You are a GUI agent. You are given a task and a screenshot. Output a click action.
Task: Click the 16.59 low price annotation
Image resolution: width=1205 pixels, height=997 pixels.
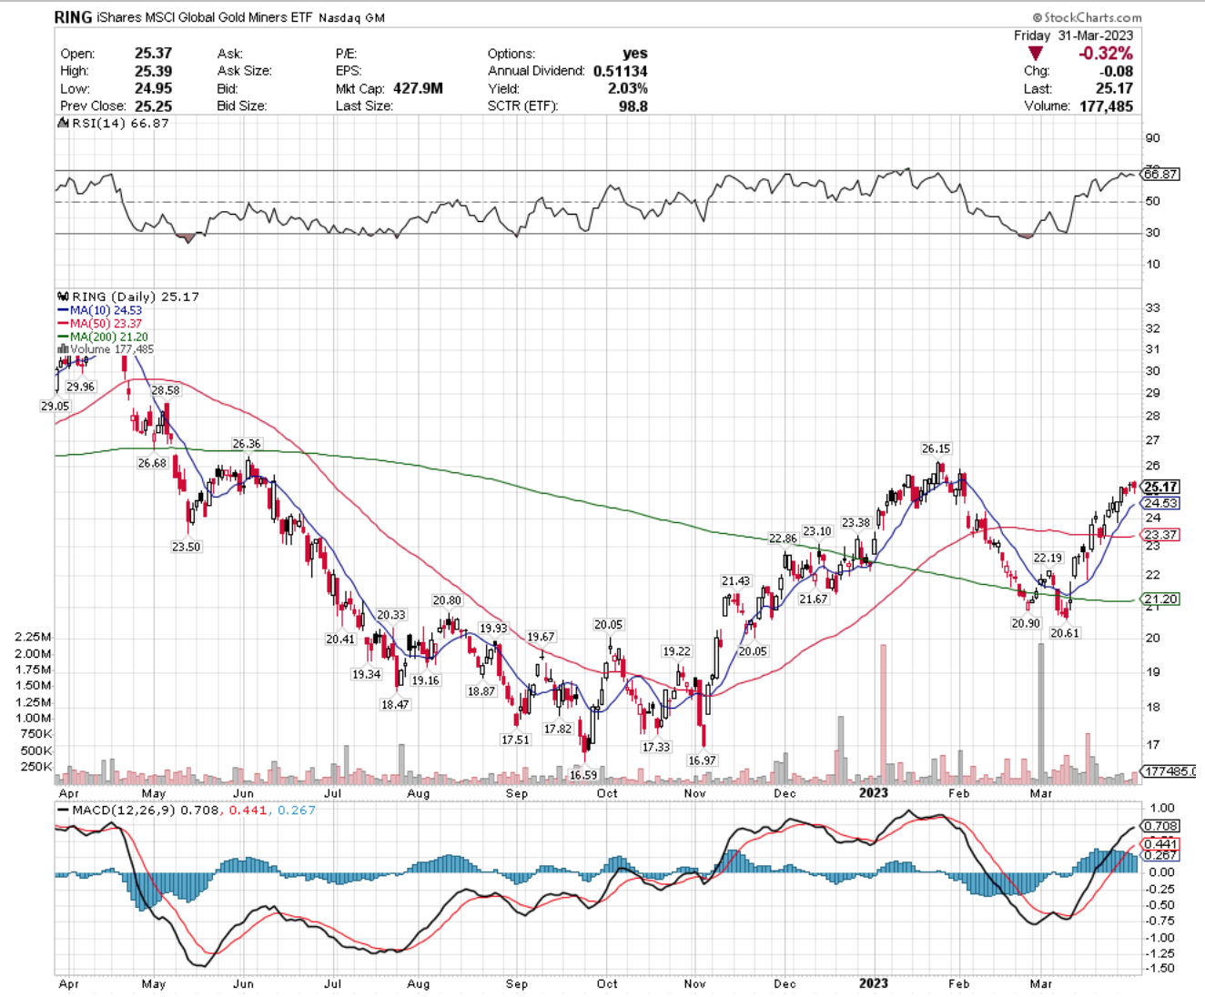pos(583,775)
